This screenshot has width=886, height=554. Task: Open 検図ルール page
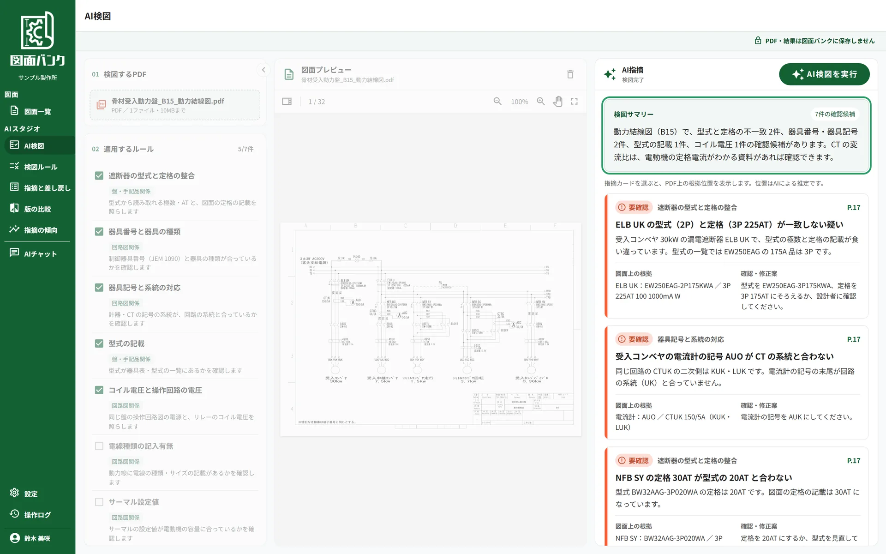[x=37, y=167]
